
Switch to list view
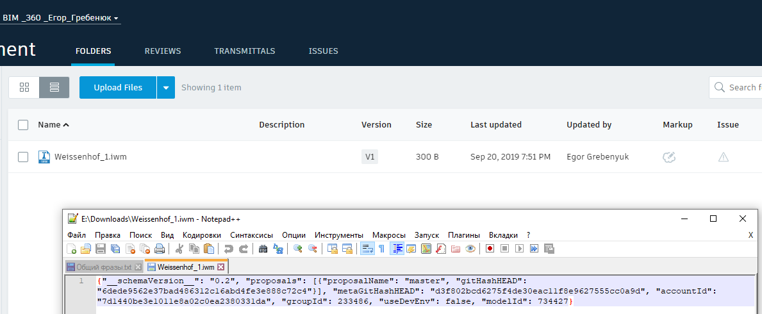click(x=54, y=88)
